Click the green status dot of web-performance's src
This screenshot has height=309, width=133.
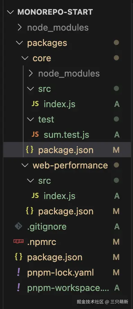116,180
